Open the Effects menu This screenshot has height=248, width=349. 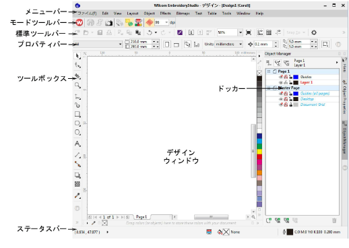click(x=166, y=13)
